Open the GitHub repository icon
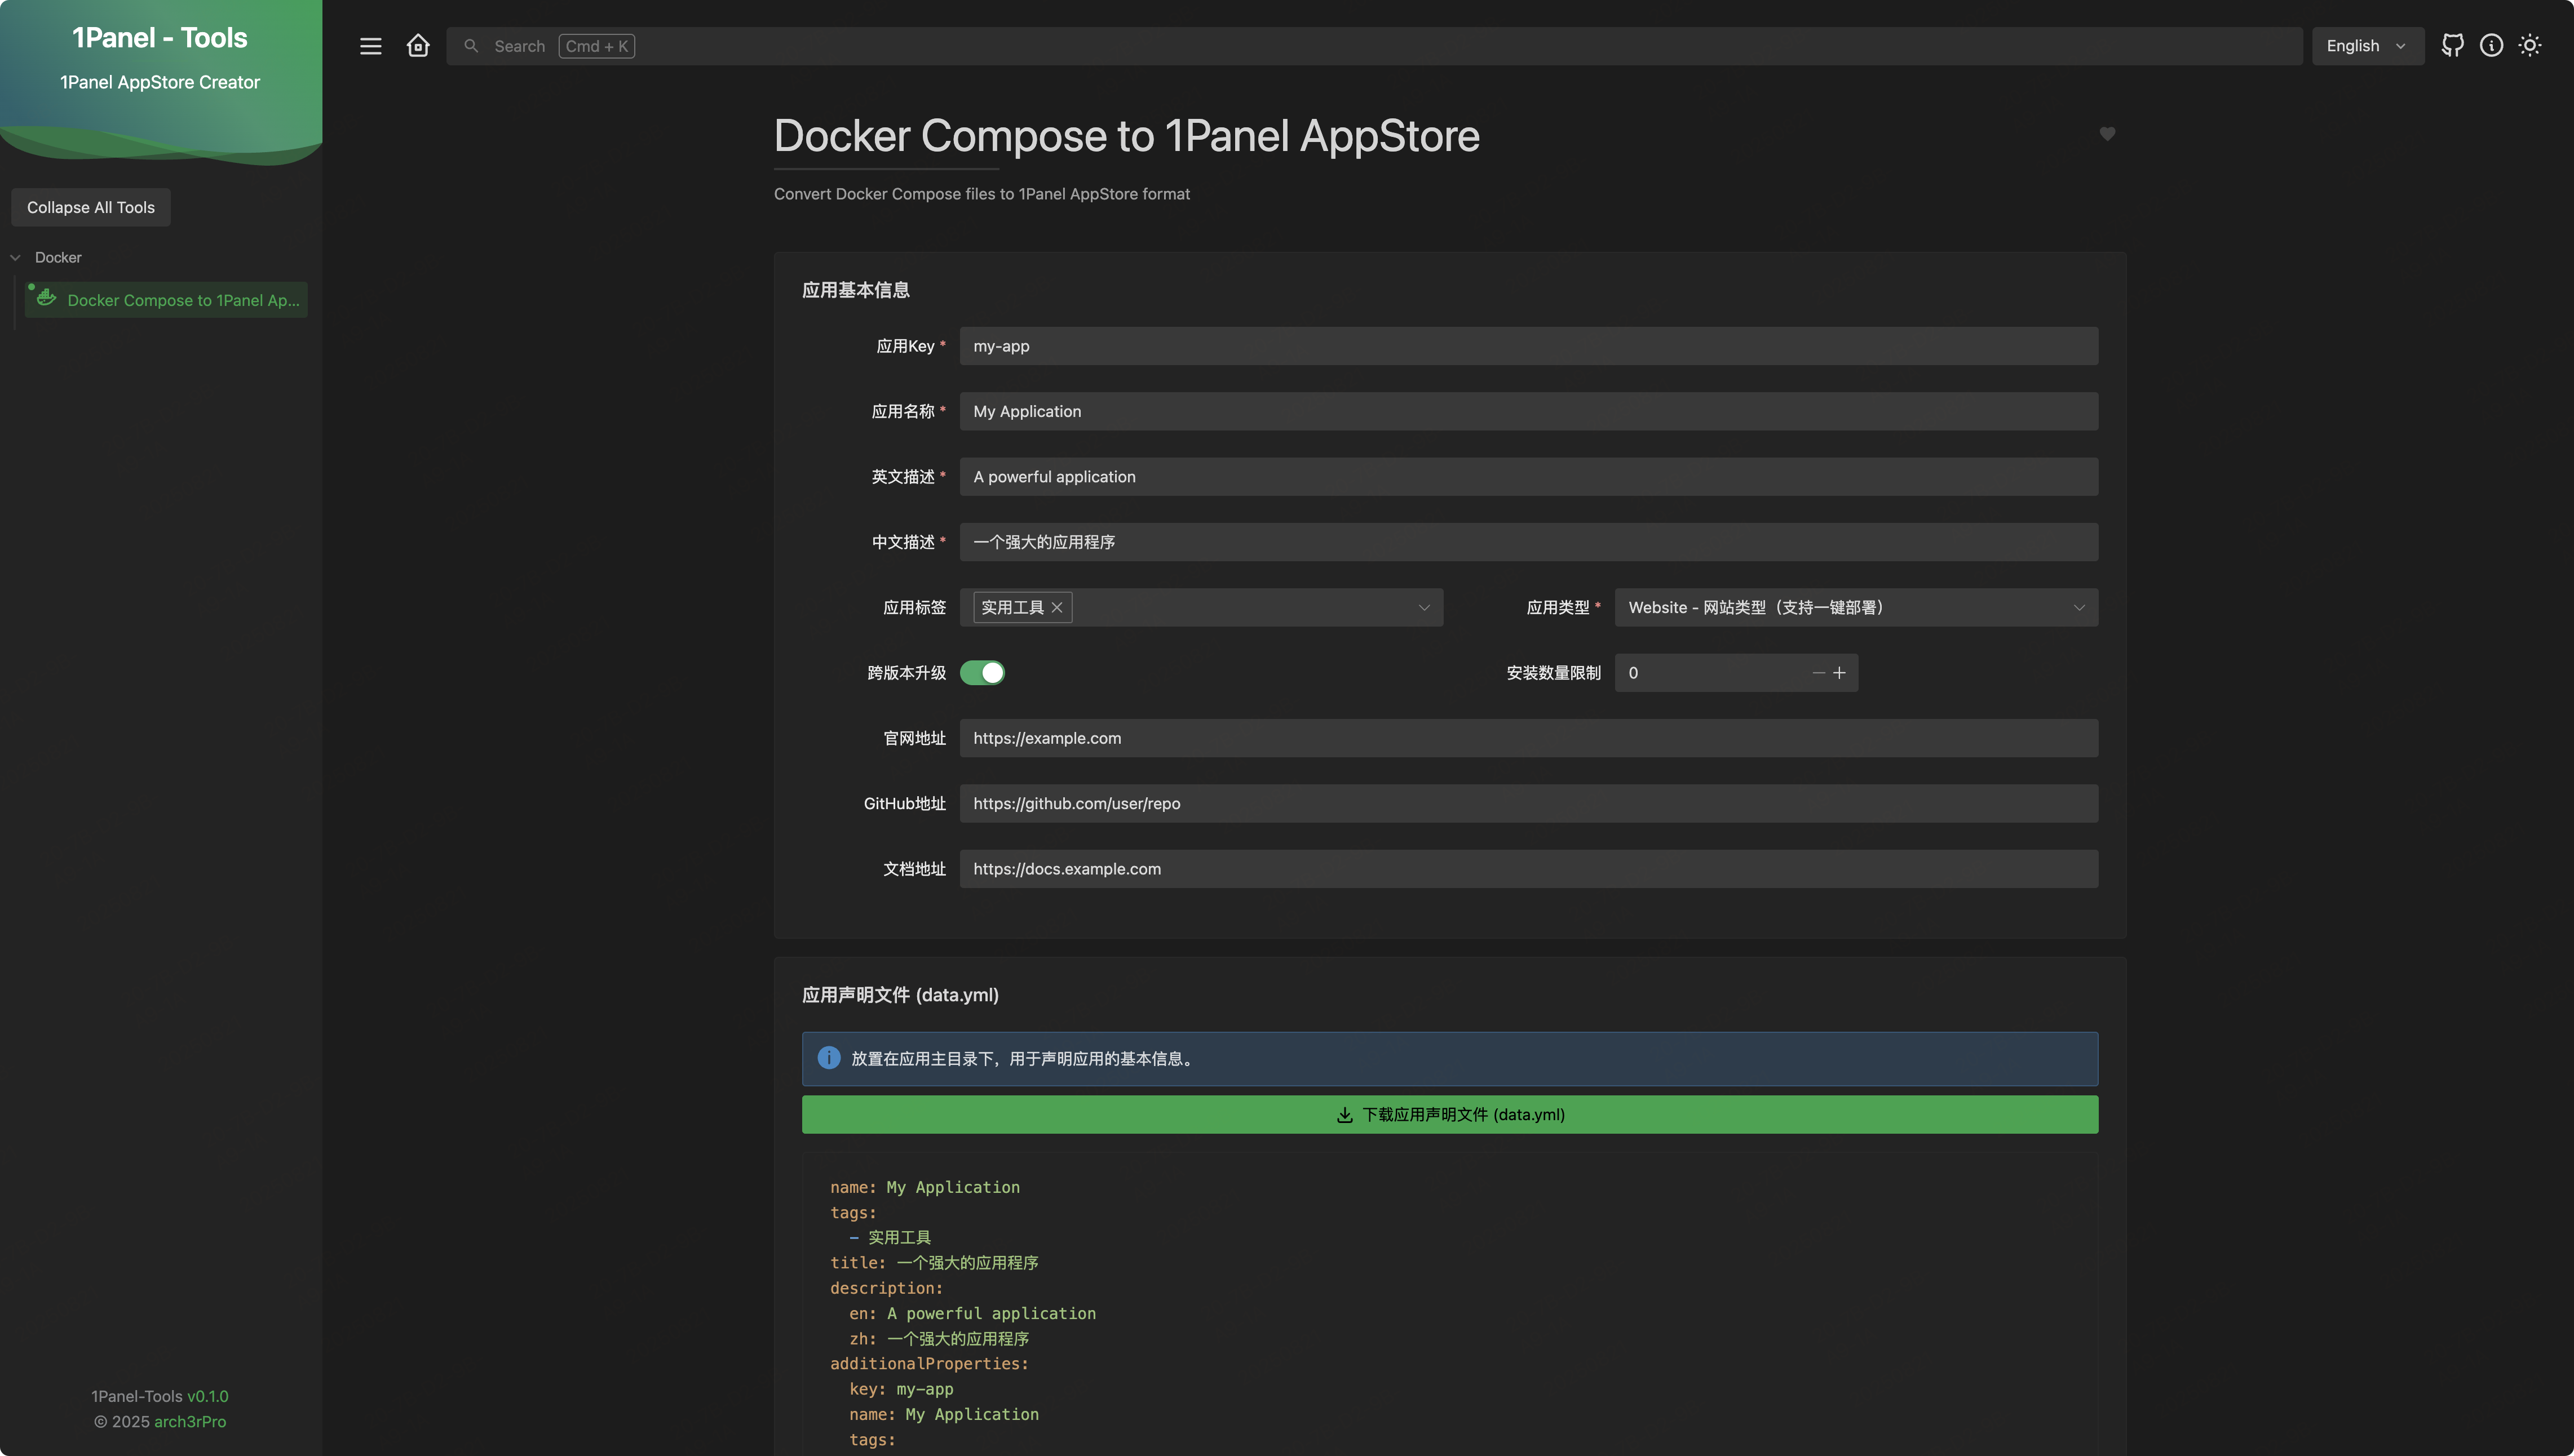This screenshot has height=1456, width=2574. point(2452,46)
